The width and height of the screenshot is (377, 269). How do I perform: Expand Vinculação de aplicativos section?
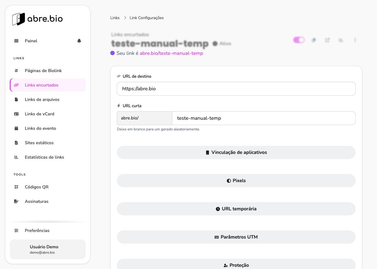click(236, 152)
